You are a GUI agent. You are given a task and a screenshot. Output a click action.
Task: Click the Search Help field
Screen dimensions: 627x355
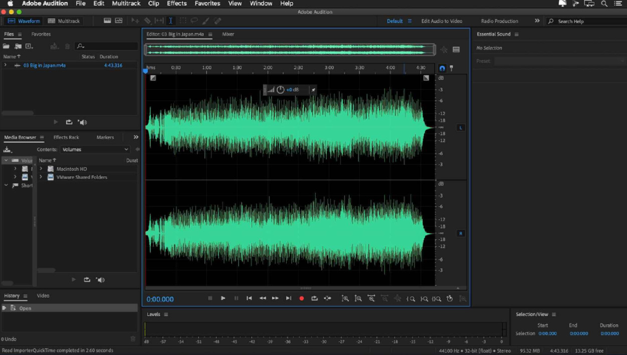pyautogui.click(x=585, y=21)
